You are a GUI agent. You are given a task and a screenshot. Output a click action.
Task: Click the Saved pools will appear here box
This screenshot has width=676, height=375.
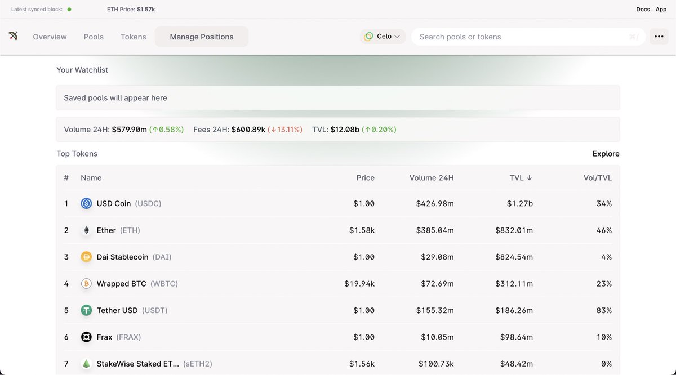338,98
